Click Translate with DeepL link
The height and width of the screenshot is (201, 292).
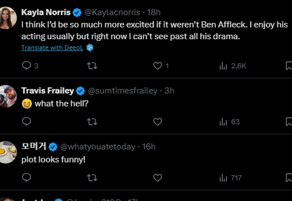pos(52,48)
